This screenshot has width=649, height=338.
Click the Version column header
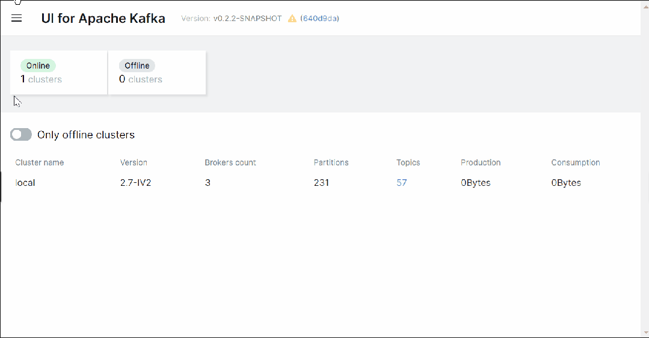pos(134,162)
